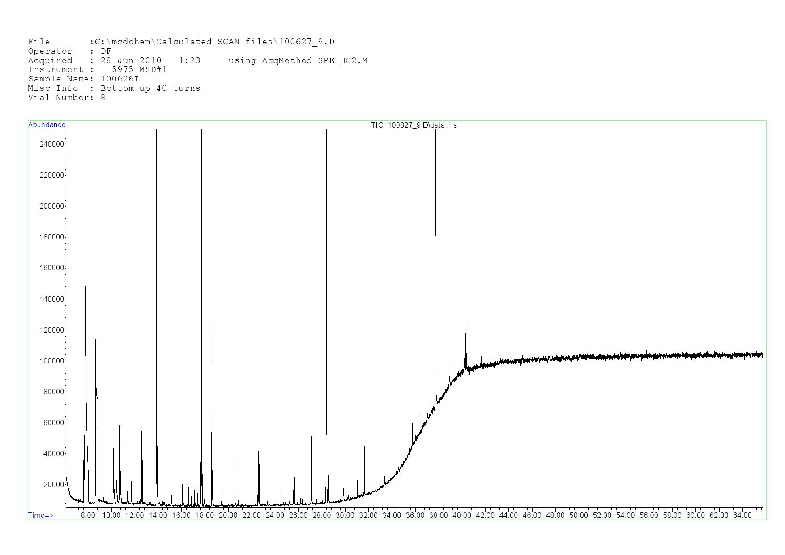The height and width of the screenshot is (555, 785).
Task: Click the Instrument 5975 MSD#1 line
Action: point(97,70)
